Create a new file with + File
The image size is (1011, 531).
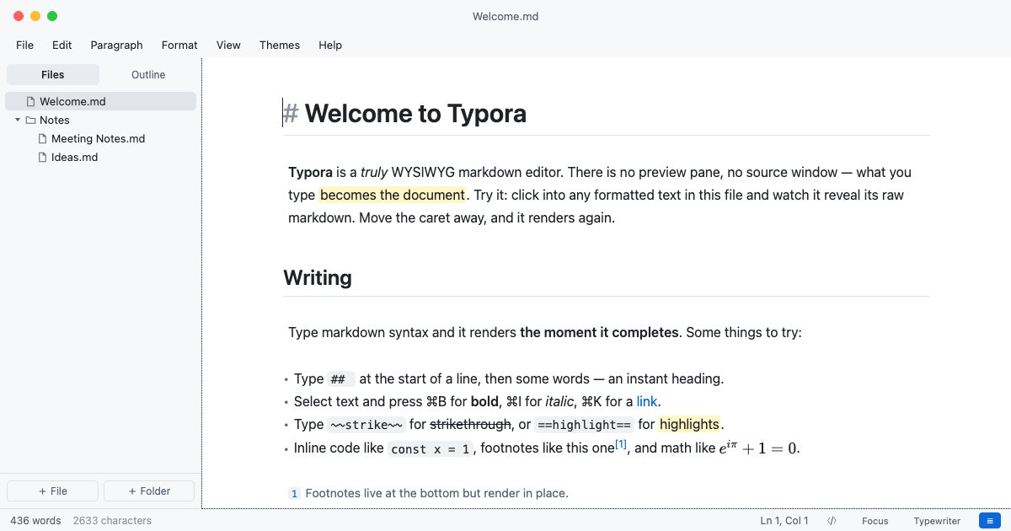point(53,491)
